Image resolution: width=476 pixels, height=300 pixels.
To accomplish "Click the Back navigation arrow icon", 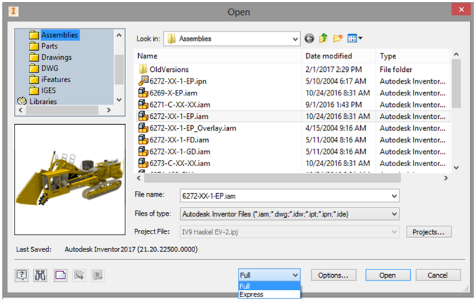I will pos(309,39).
